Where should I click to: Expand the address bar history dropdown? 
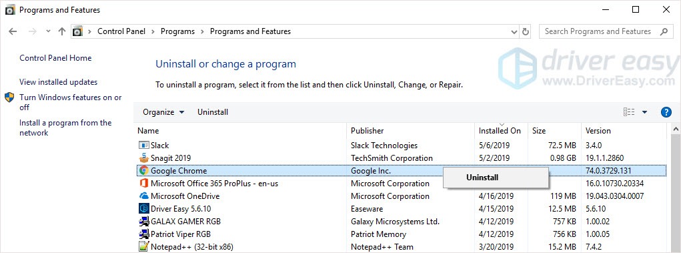(514, 31)
